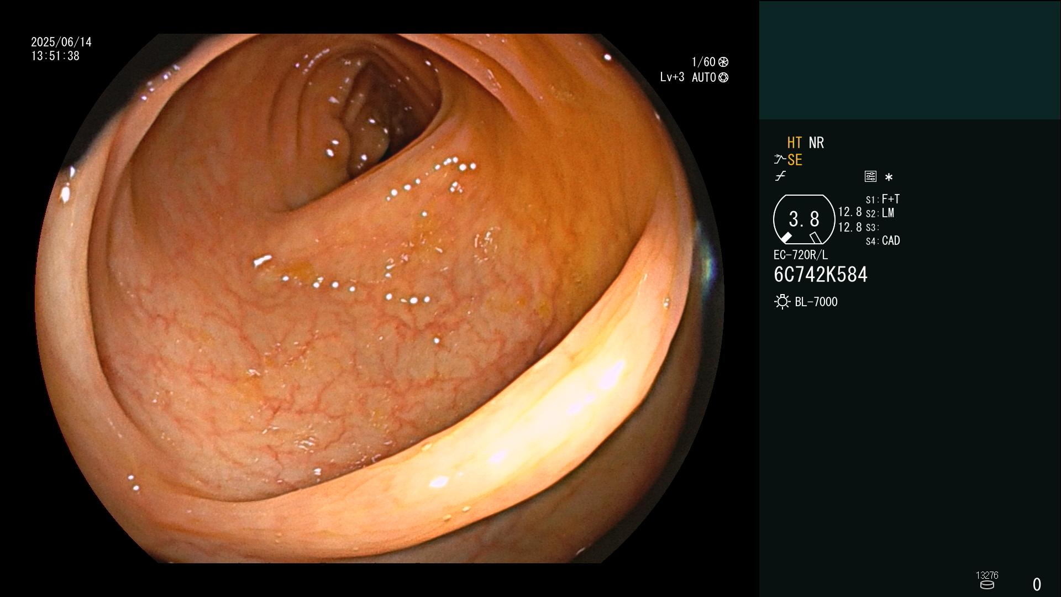Click the blank teal patient info panel
Screen dimensions: 1061x597
(x=910, y=60)
